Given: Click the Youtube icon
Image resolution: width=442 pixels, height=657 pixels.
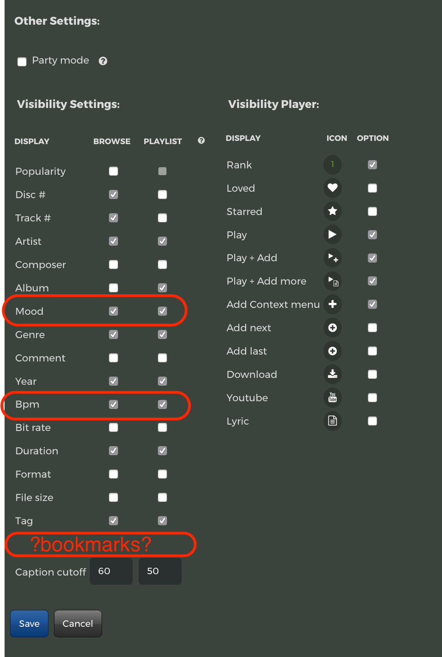Looking at the screenshot, I should [x=333, y=397].
